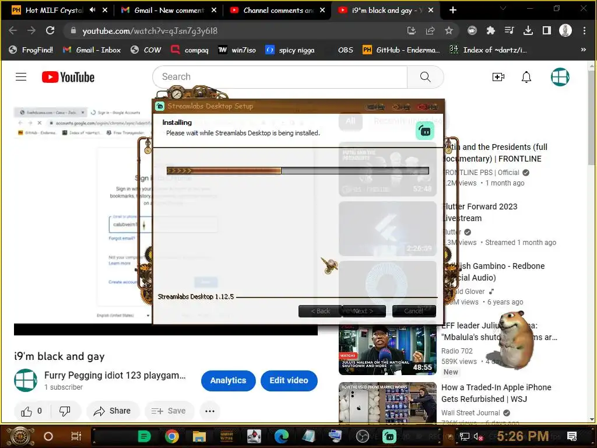Image resolution: width=597 pixels, height=448 pixels.
Task: Click the thumbs down dislike button
Action: [x=64, y=411]
